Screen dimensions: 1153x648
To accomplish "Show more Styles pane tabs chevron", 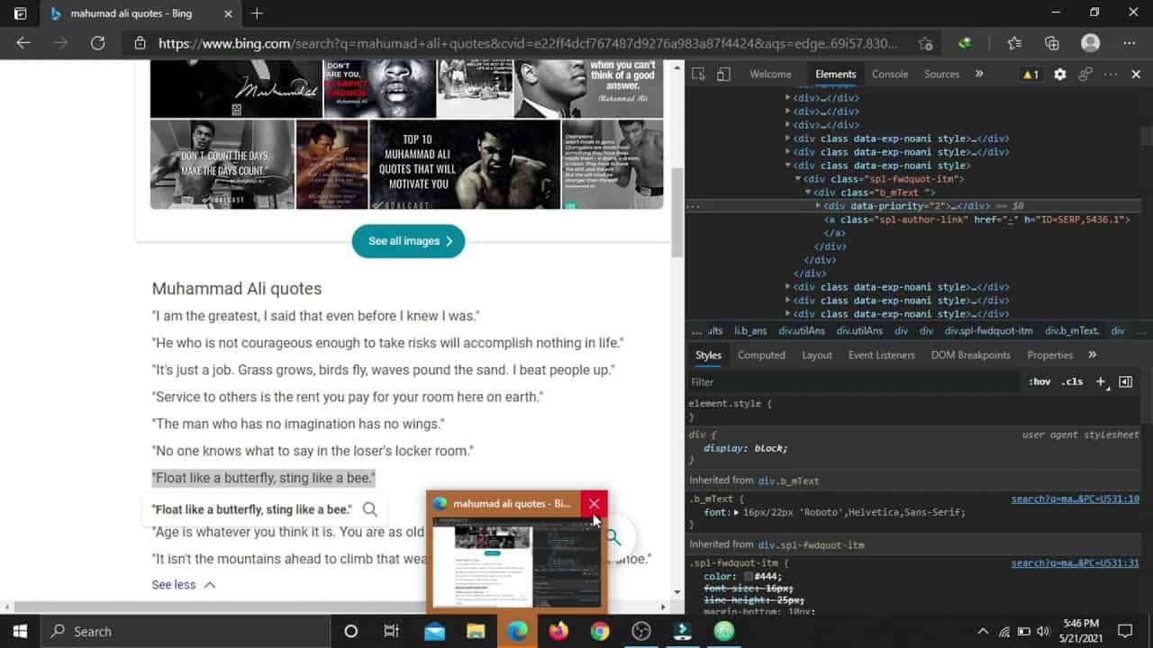I will [x=1093, y=355].
